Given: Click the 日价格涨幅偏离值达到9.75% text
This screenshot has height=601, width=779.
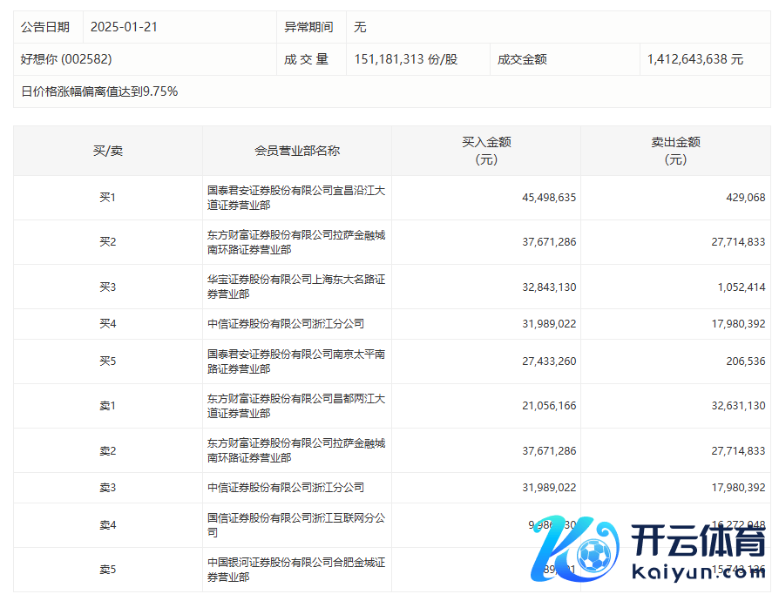Looking at the screenshot, I should pos(99,91).
